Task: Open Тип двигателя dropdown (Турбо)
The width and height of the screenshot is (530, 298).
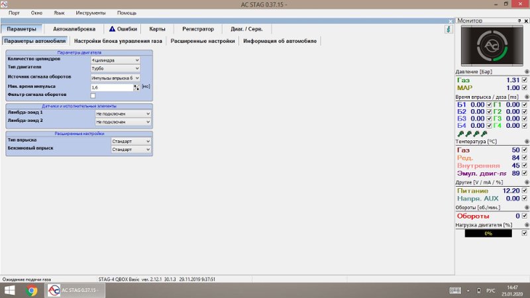Action: click(115, 68)
